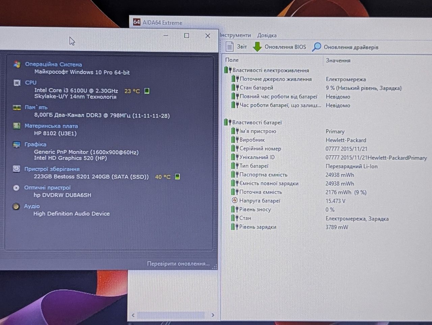Click the Графіка monitor icon
This screenshot has width=432, height=325.
pos(16,144)
